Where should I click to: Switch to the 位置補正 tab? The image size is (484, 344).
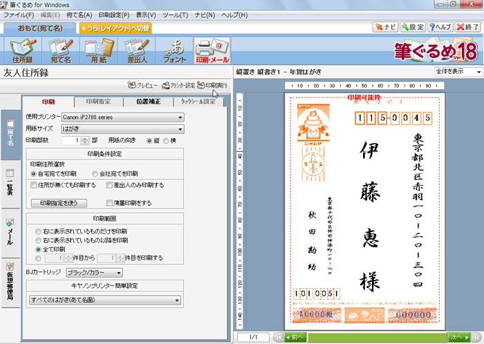click(x=149, y=102)
